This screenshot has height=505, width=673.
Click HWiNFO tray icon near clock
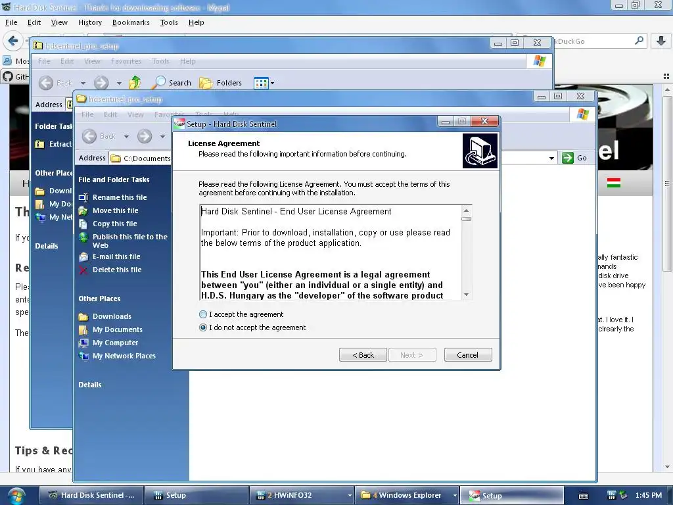612,495
